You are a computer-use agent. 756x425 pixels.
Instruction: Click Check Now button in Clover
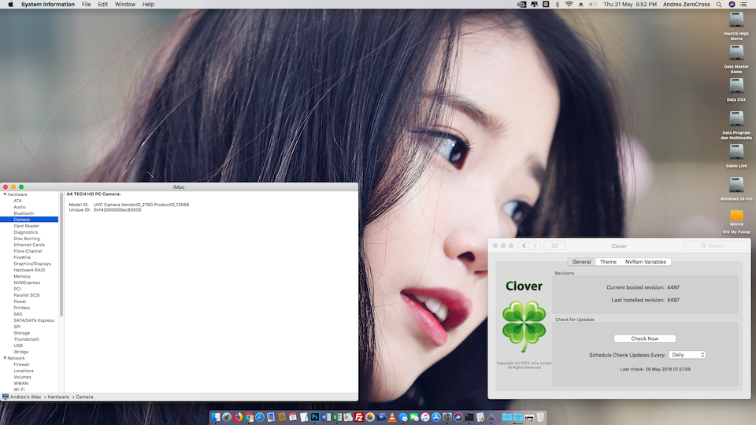[645, 338]
